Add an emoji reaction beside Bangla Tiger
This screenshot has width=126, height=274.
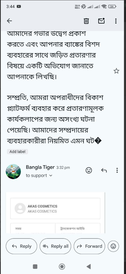89,170
